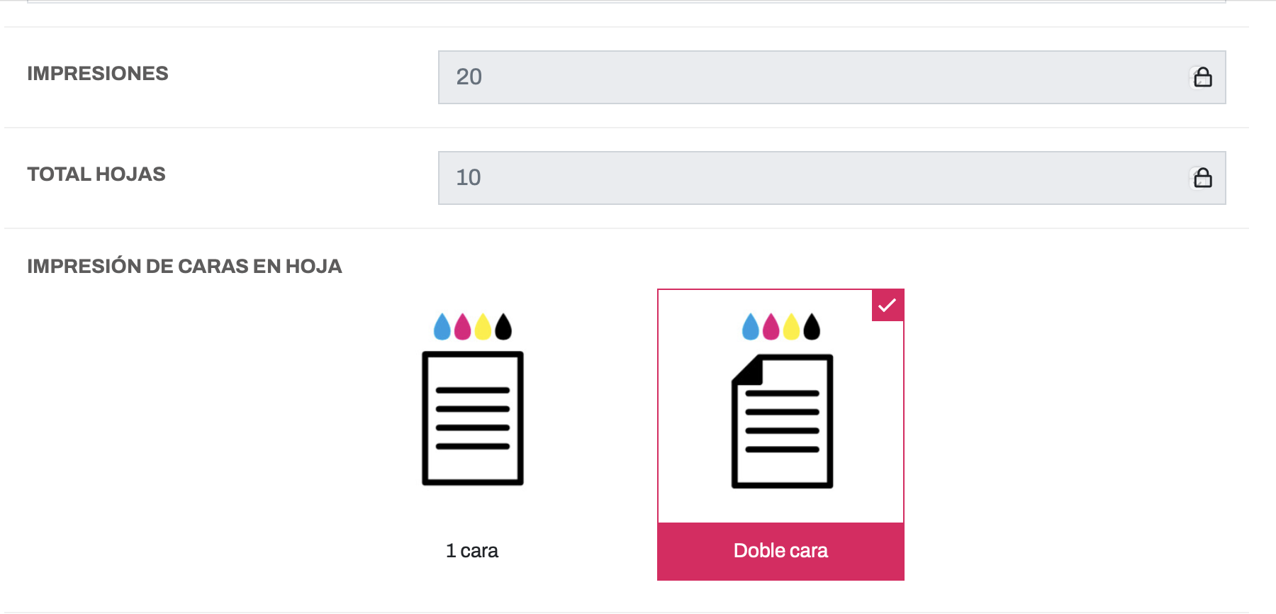Choose the '1 cara' printing option
This screenshot has width=1276, height=614.
point(472,435)
